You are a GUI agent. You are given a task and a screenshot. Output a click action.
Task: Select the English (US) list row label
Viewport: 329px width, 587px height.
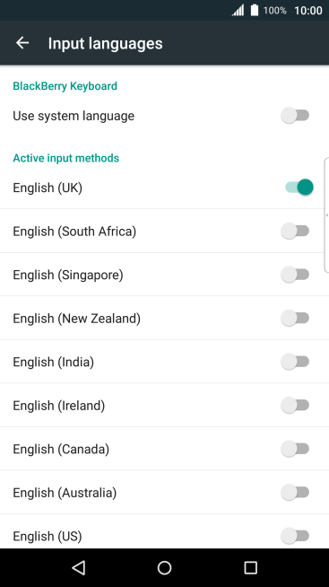48,536
